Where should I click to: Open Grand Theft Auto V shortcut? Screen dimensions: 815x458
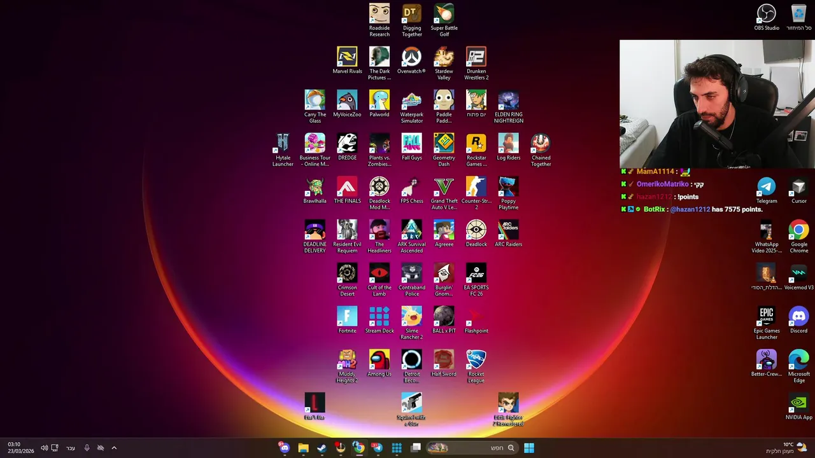(x=444, y=193)
